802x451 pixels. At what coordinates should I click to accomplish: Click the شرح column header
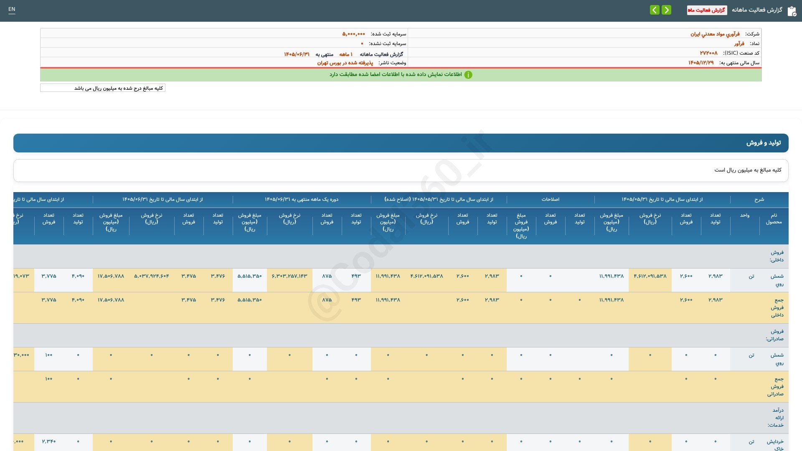759,199
